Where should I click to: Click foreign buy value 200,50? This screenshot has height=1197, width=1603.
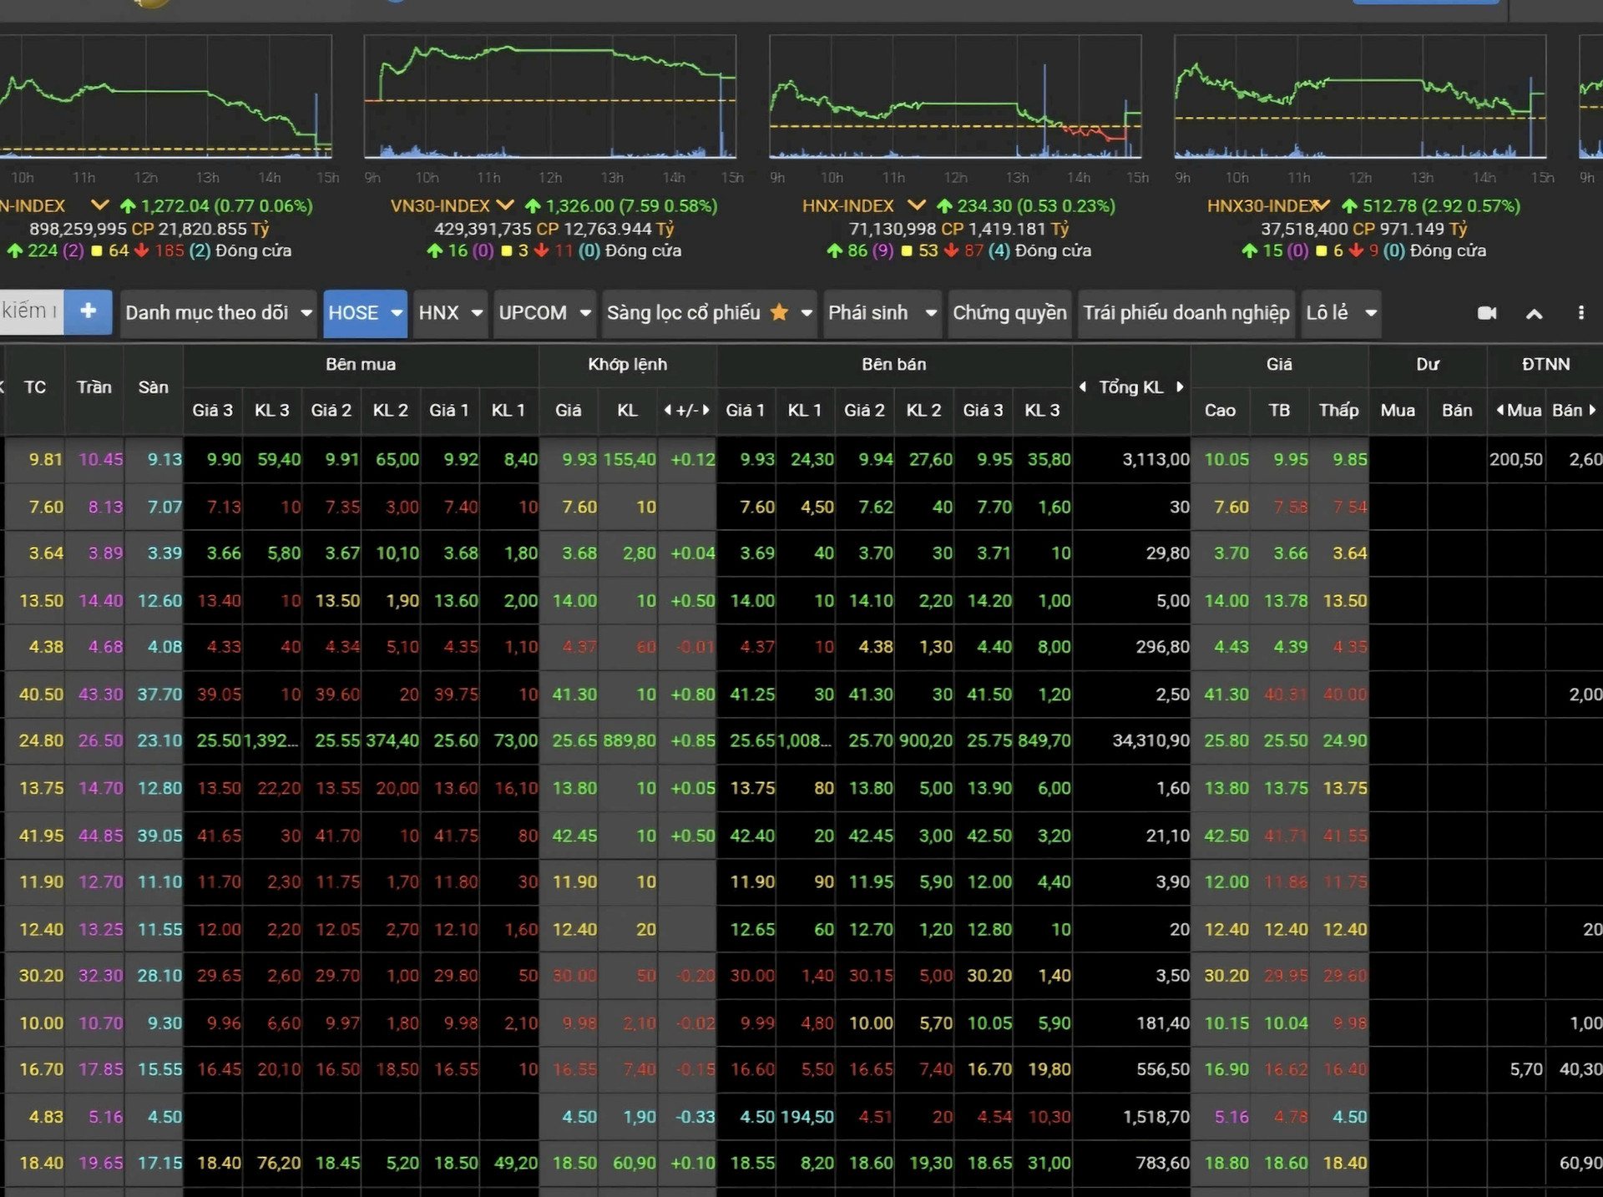tap(1515, 459)
